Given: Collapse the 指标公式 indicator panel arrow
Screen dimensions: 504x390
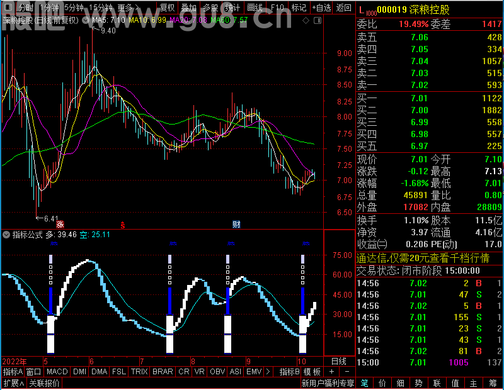Looking at the screenshot, I should 6,235.
